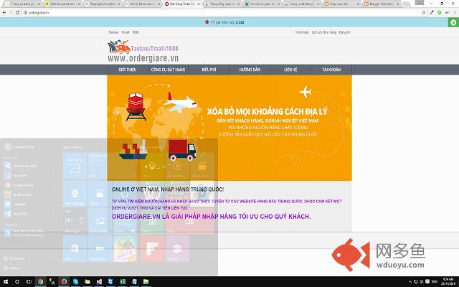Open the 'BIỂU PHÍ' navigation menu item

209,70
